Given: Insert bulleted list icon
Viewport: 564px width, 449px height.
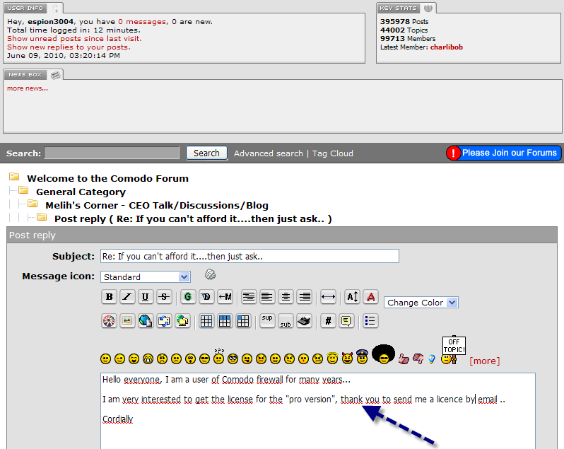Looking at the screenshot, I should point(370,320).
